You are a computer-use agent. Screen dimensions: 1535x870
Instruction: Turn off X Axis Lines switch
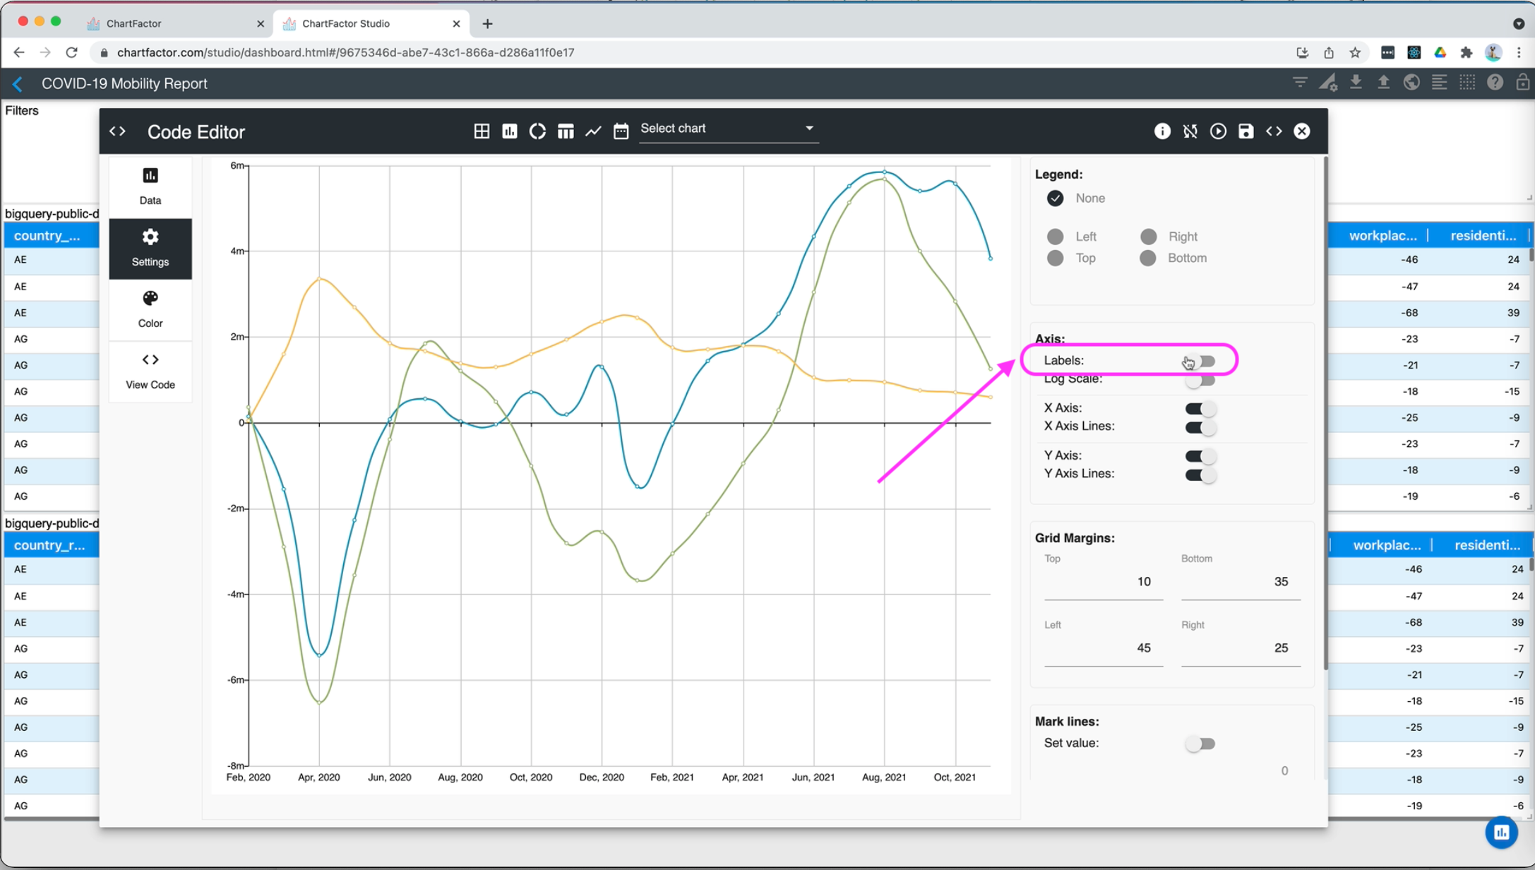(1200, 427)
